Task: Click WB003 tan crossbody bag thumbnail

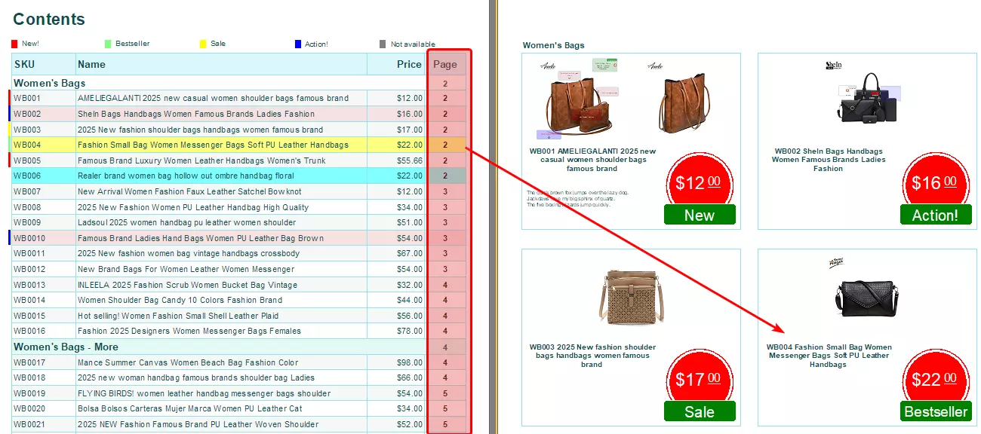Action: click(x=632, y=299)
